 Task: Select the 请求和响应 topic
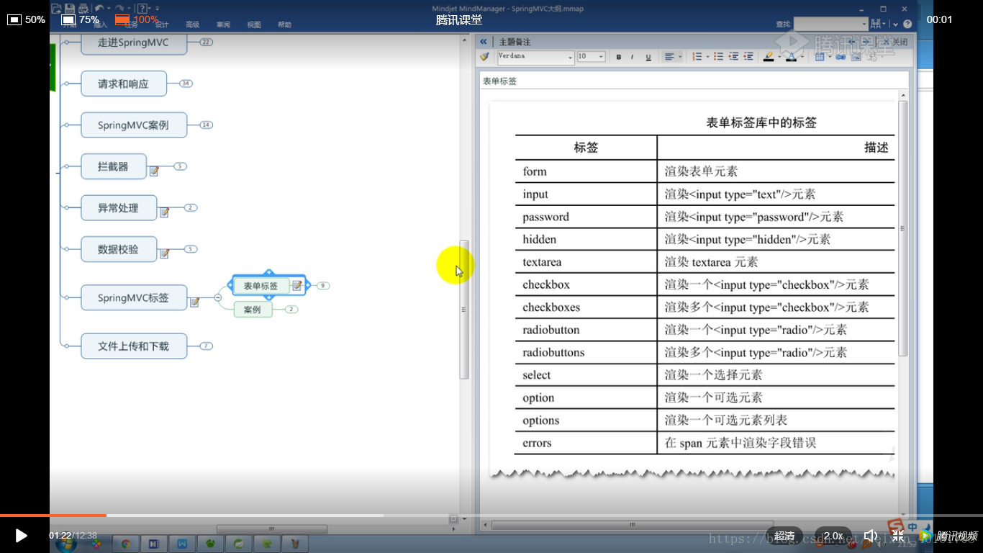123,84
